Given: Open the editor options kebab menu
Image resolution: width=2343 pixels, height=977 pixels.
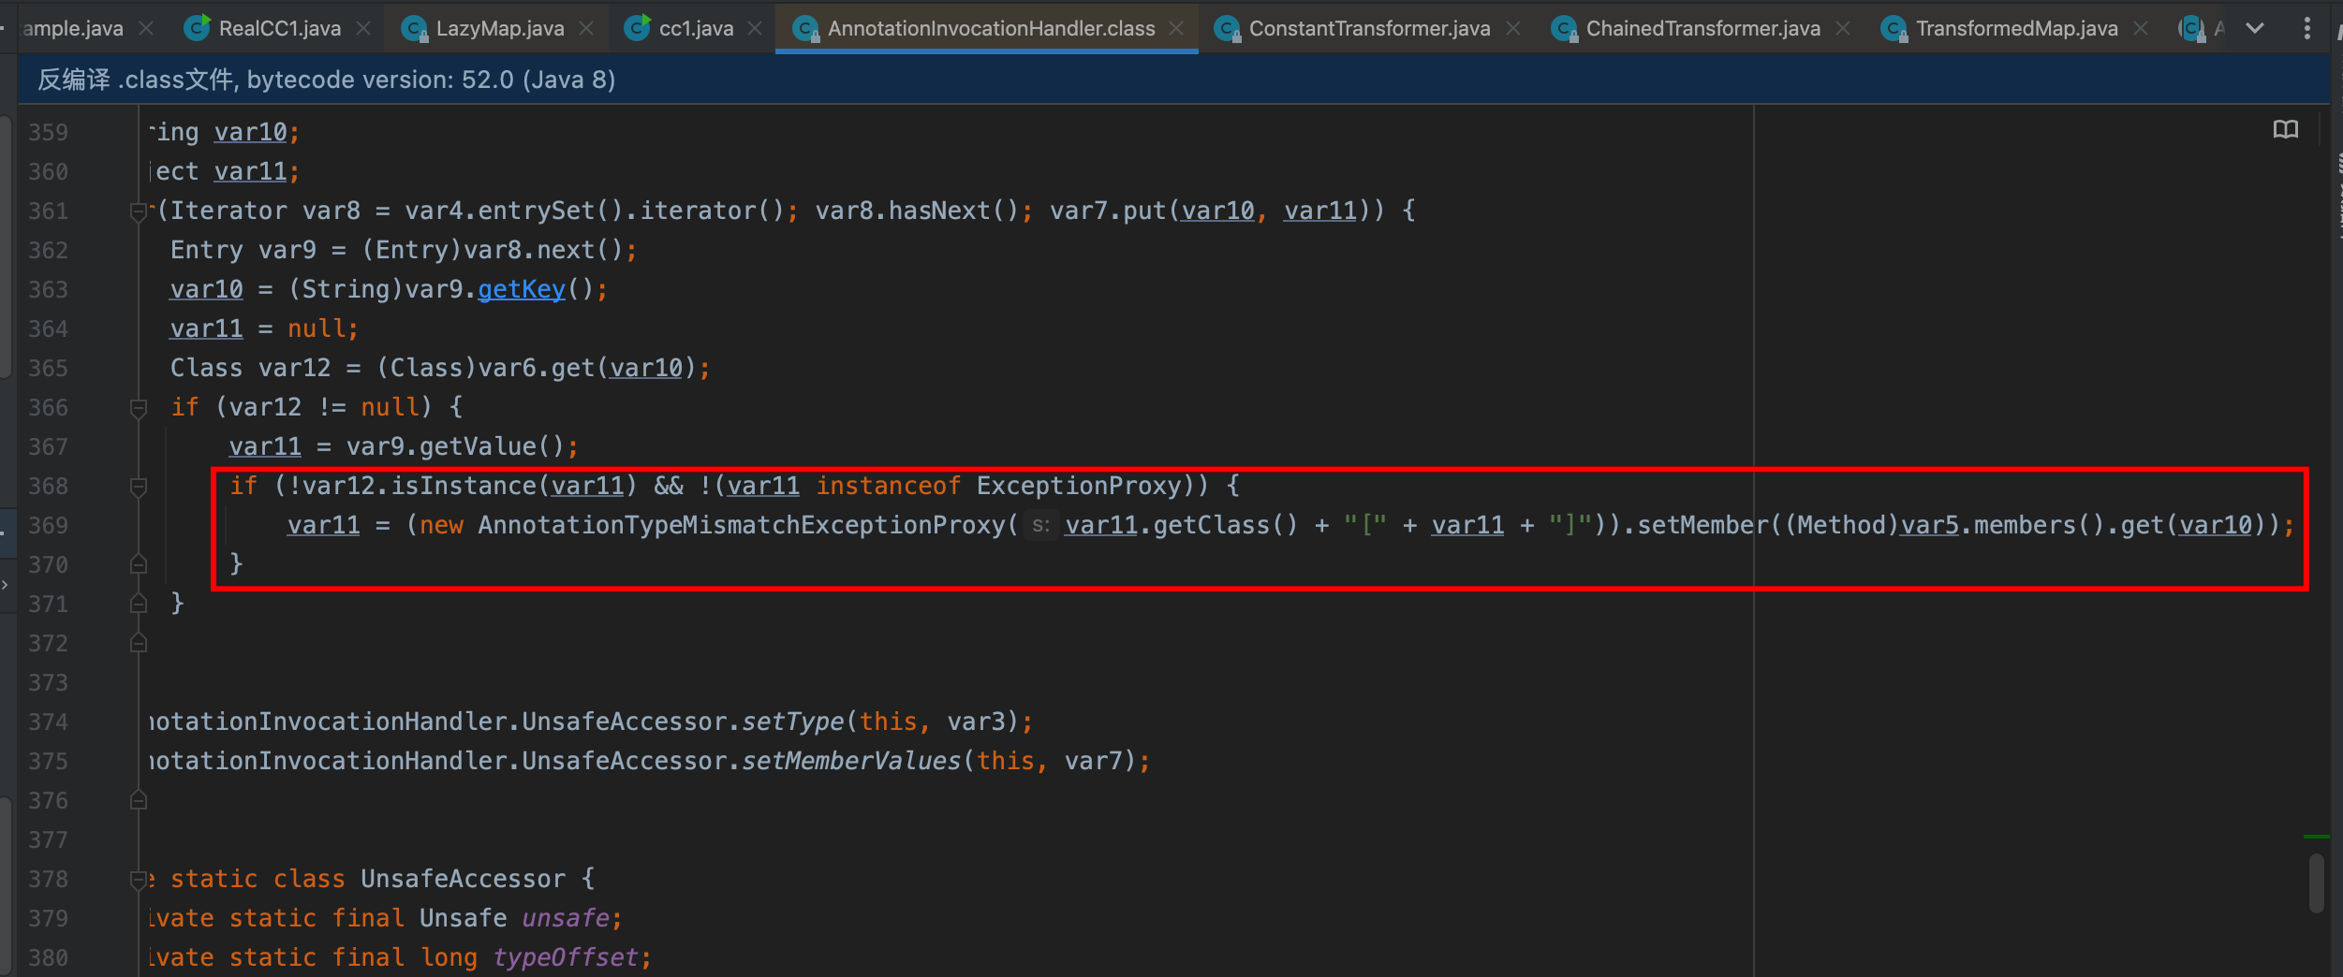Looking at the screenshot, I should coord(2309,27).
